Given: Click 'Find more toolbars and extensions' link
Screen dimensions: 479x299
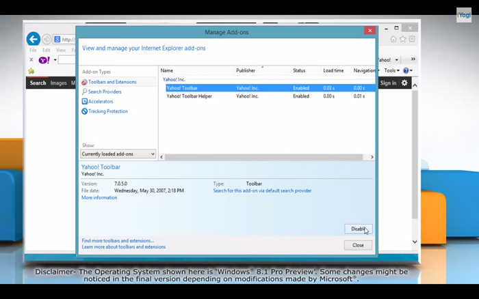Looking at the screenshot, I should pos(118,241).
